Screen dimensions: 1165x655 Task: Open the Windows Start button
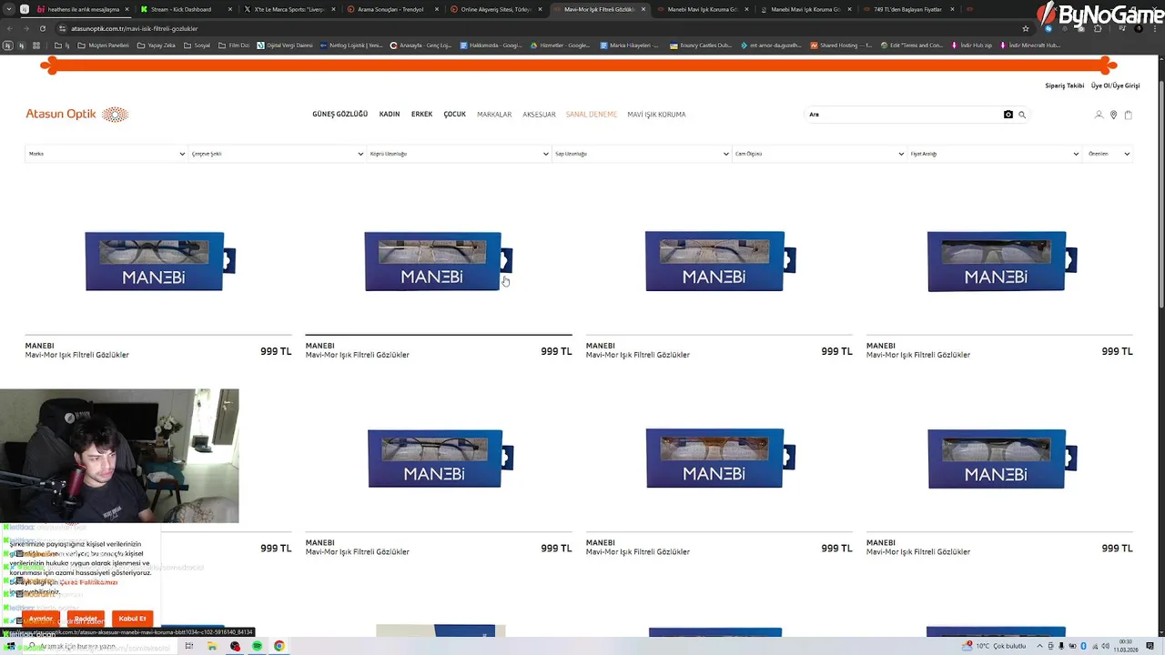[9, 646]
